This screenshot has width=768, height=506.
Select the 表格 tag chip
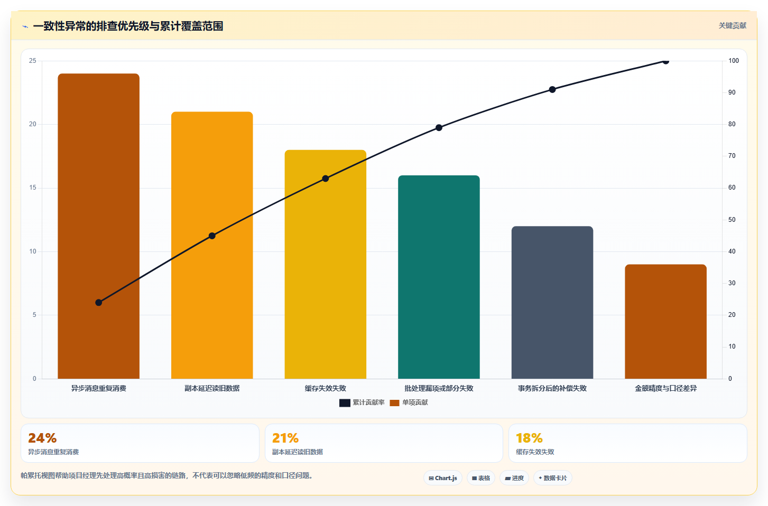coord(481,478)
